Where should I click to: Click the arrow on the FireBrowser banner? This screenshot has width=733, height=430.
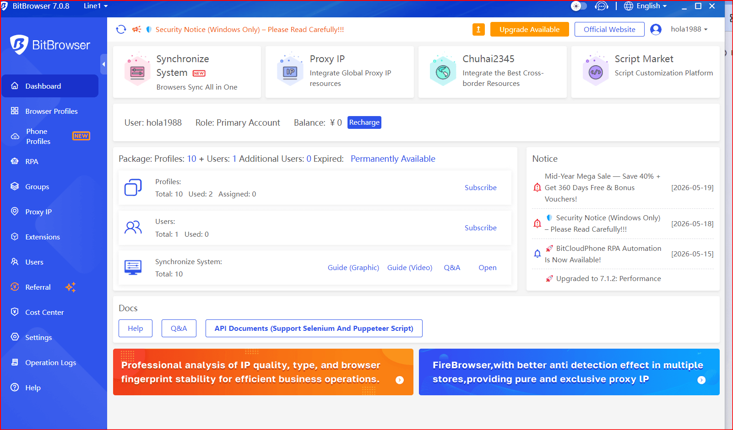coord(701,380)
